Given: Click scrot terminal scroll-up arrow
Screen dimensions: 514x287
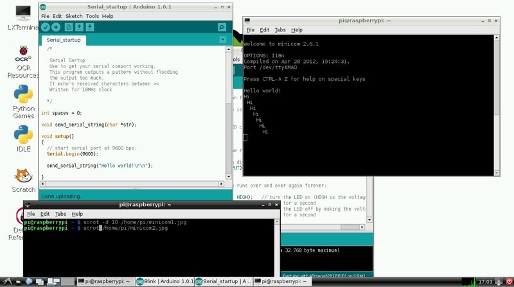Looking at the screenshot, I should tap(277, 222).
